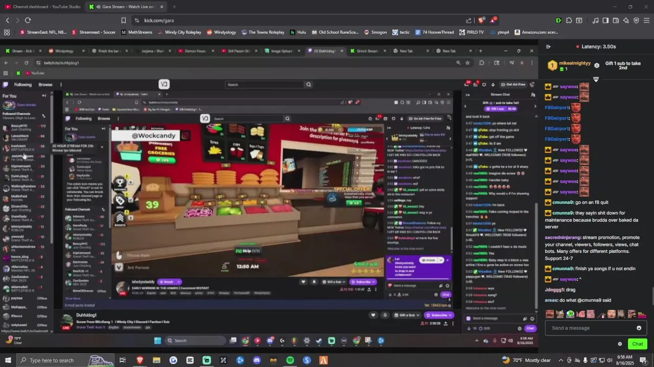The width and height of the screenshot is (654, 367).
Task: Open Brave from the taskbar
Action: [140, 360]
